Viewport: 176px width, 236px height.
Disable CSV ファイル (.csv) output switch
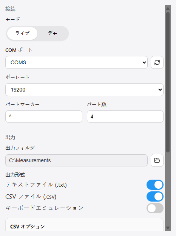[x=155, y=196]
